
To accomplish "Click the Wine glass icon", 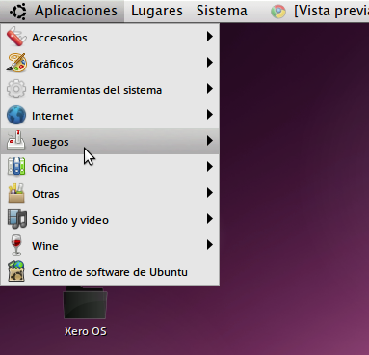I will [x=16, y=245].
